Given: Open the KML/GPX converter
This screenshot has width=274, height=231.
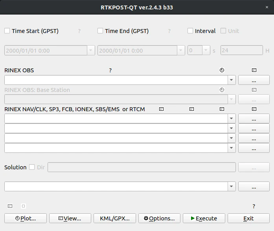Looking at the screenshot, I should pyautogui.click(x=115, y=218).
